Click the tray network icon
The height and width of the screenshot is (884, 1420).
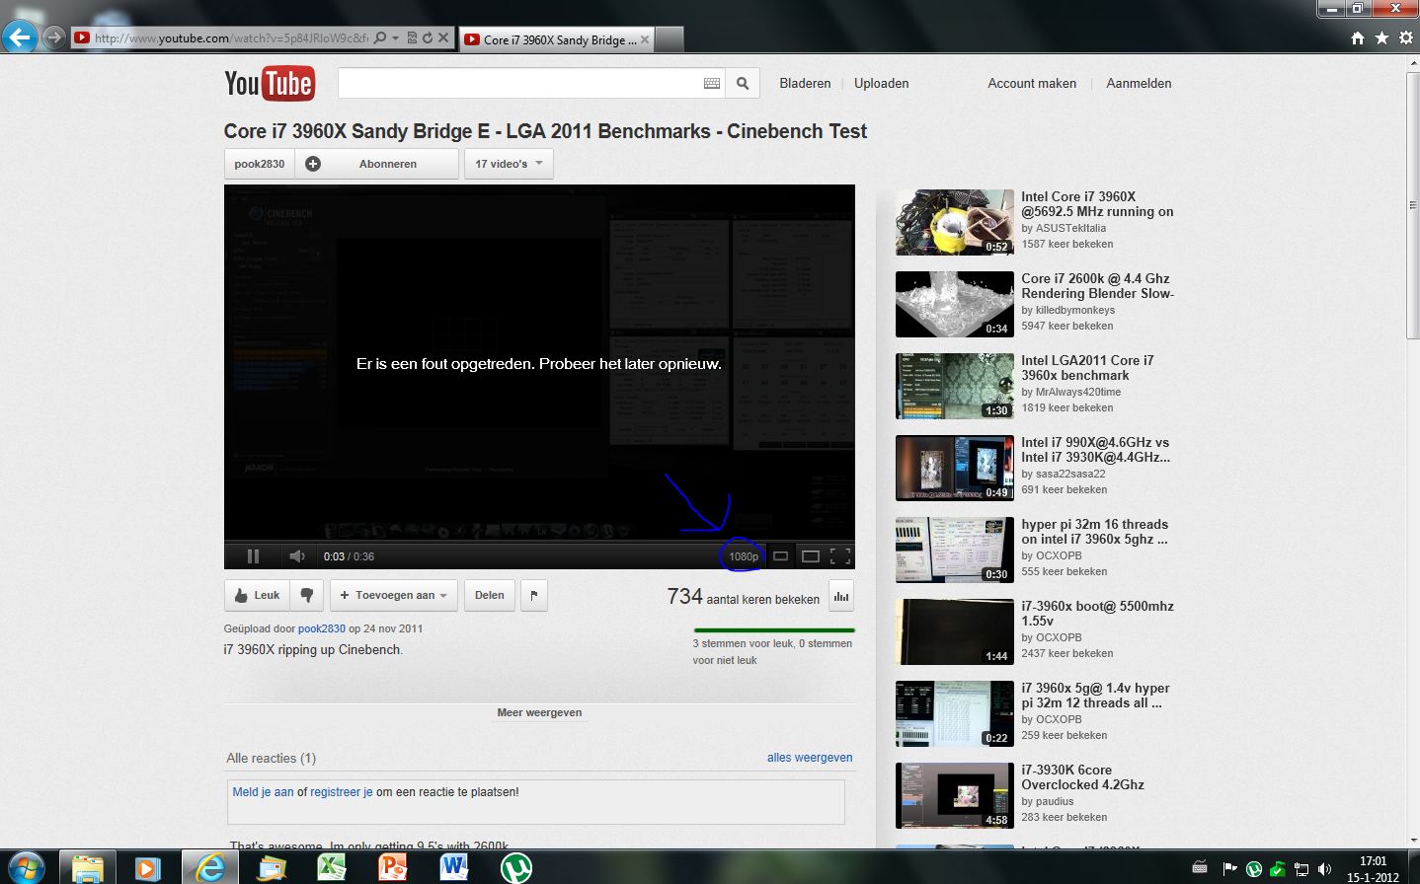coord(1302,869)
